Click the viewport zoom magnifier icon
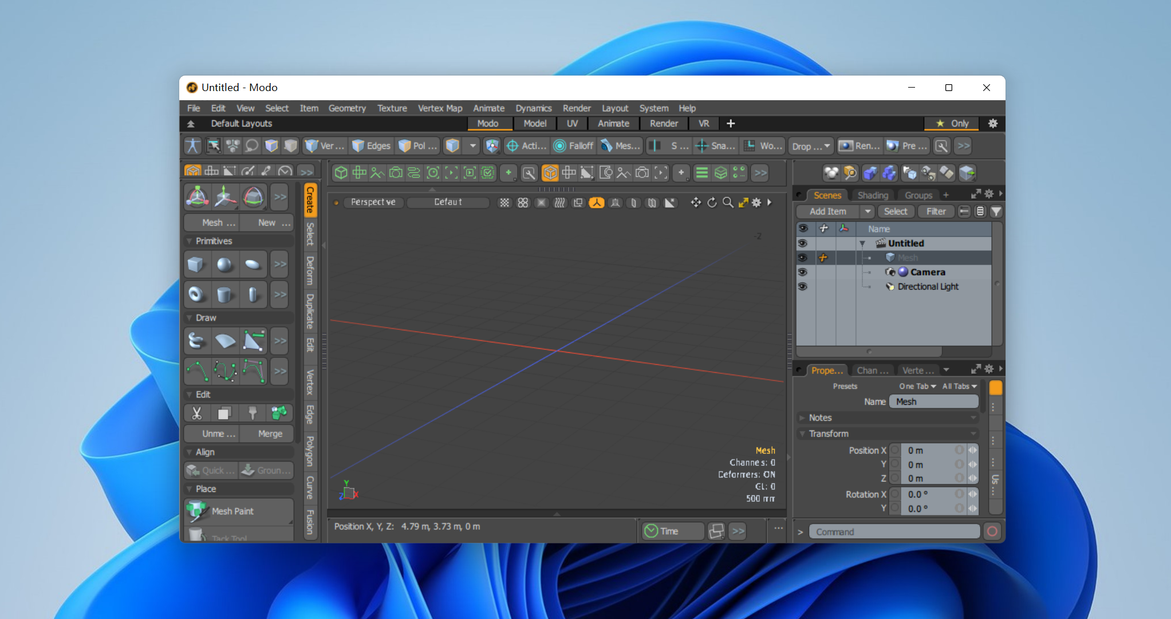1171x619 pixels. point(728,202)
